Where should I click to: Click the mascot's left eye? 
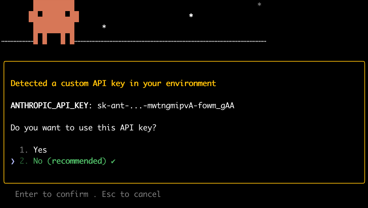pyautogui.click(x=40, y=14)
